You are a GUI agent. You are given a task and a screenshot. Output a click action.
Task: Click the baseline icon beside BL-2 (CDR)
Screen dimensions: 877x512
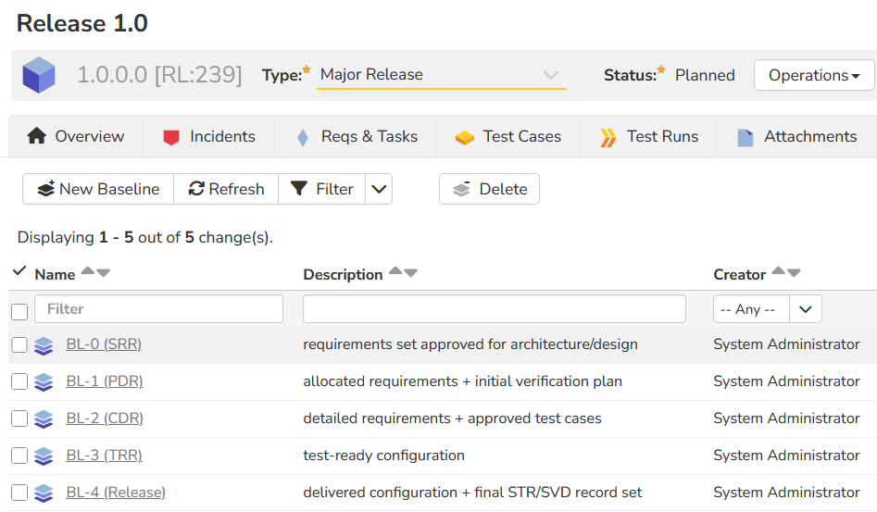[x=44, y=419]
